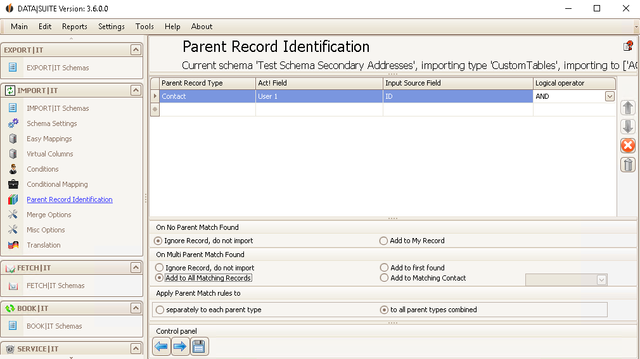Select 'Add to Matching Contact' option
This screenshot has height=359, width=640.
[x=384, y=278]
